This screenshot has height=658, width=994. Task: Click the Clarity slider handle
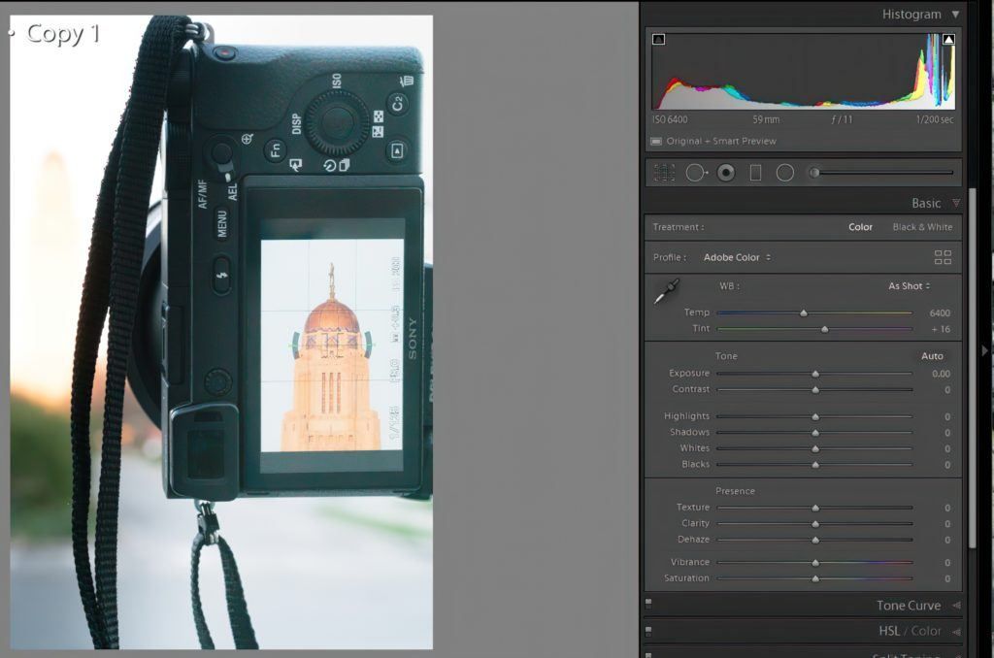[x=815, y=524]
